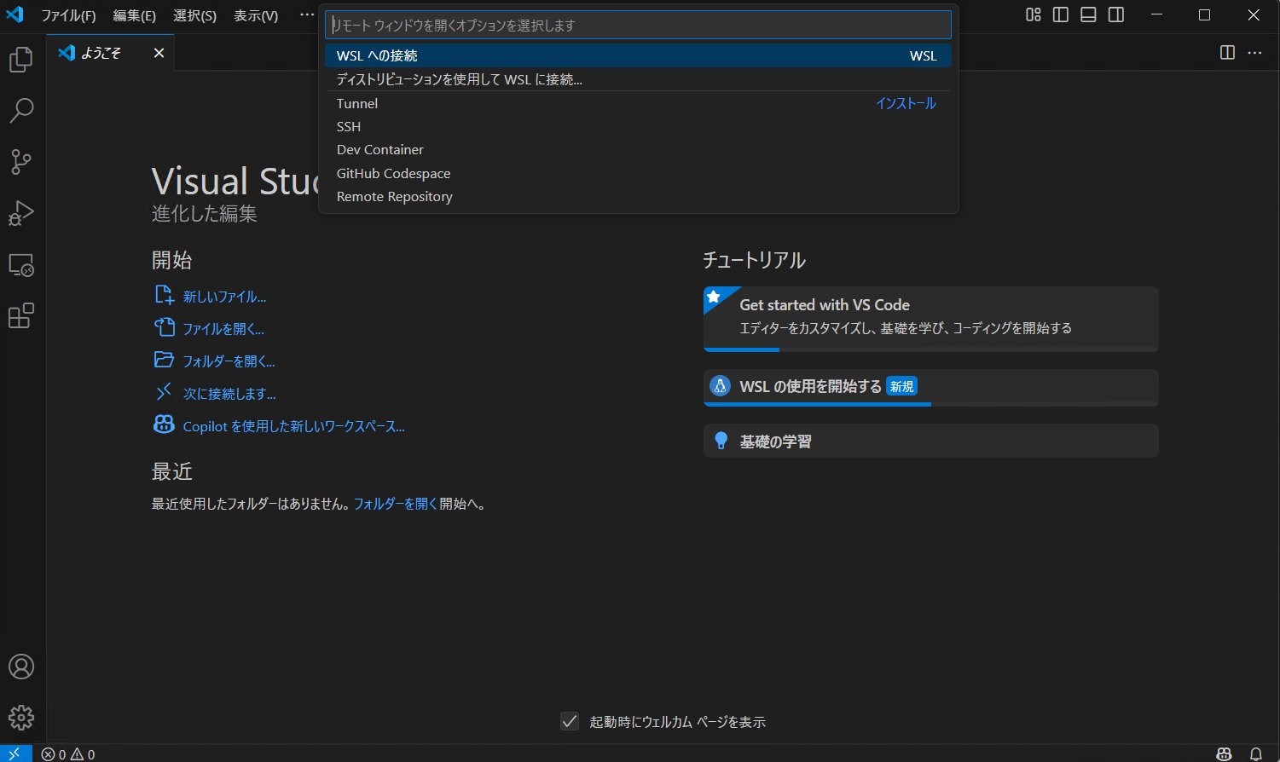Expand the overflow menu ellipsis in menu bar
The height and width of the screenshot is (762, 1280).
pos(307,14)
